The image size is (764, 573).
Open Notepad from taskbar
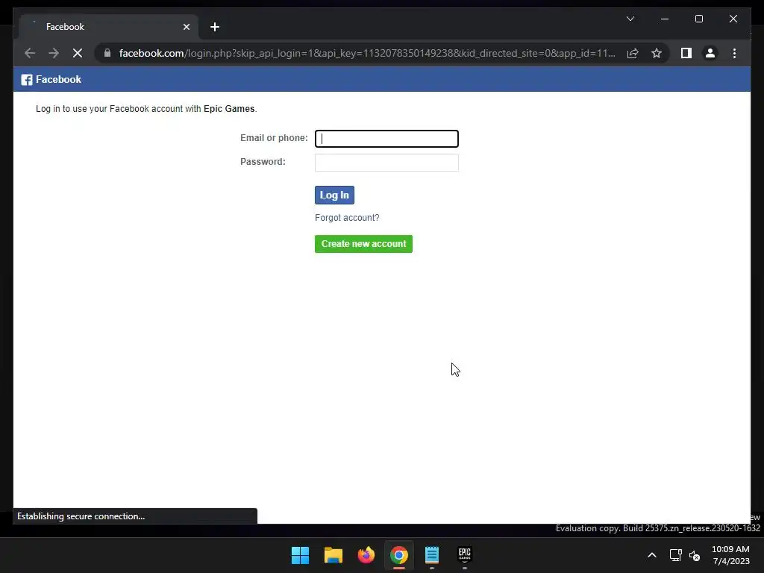[x=432, y=555]
